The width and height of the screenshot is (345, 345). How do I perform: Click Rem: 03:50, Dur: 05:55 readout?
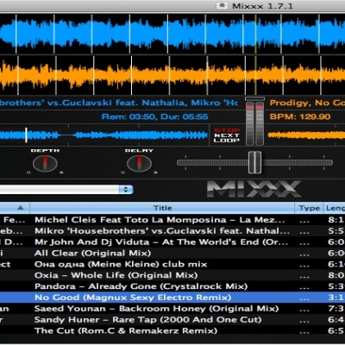[x=155, y=116]
